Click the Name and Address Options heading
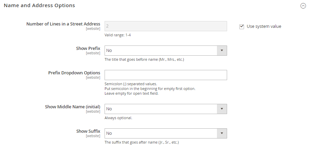This screenshot has height=148, width=309. (39, 5)
